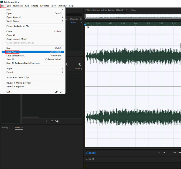Choose Close with Ctrl+W shortcut

(x=33, y=32)
